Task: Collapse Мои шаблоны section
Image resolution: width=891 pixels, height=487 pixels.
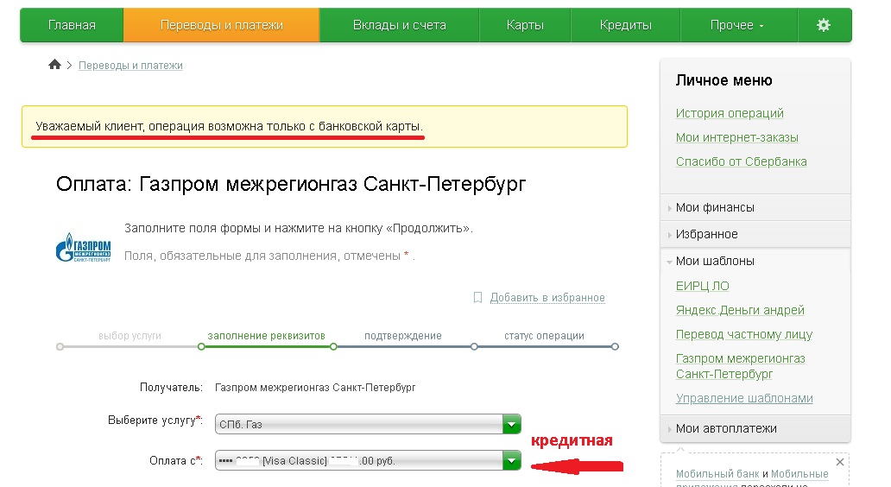Action: pos(755,261)
